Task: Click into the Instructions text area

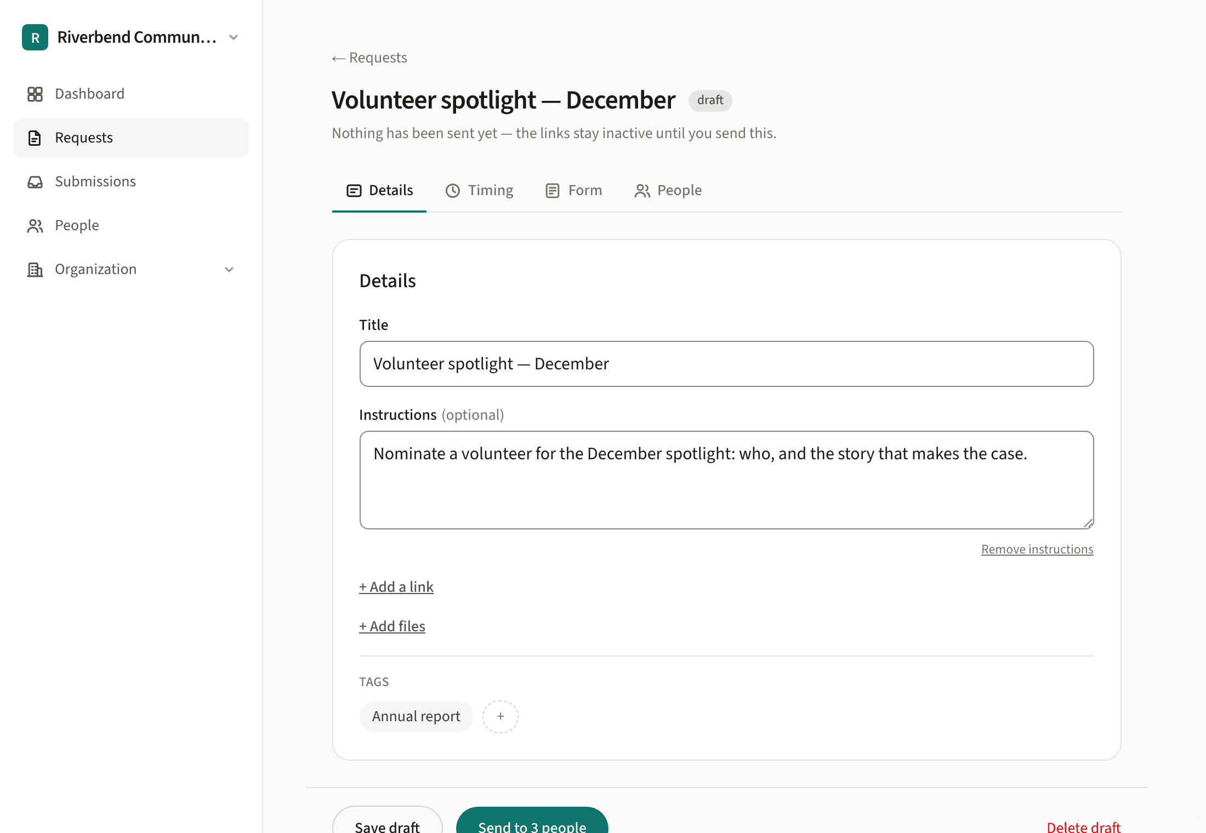Action: click(726, 480)
